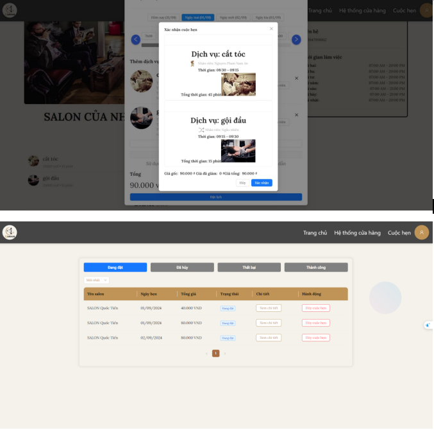434x430 pixels.
Task: Click Hủy cuộc hẹn for the 40.000 VND appointment
Action: [316, 308]
